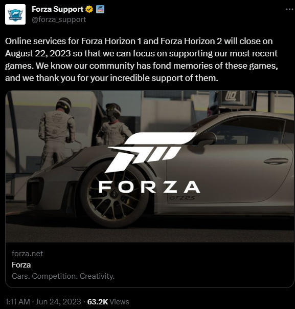Open the Forza Support profile avatar

click(x=15, y=14)
